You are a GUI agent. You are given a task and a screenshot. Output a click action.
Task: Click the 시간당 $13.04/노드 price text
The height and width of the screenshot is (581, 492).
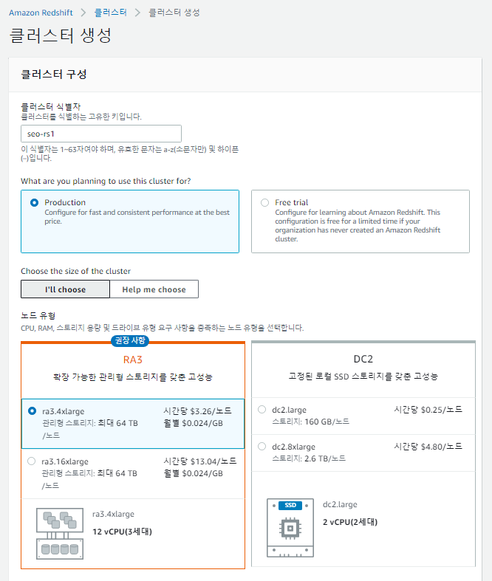(200, 461)
